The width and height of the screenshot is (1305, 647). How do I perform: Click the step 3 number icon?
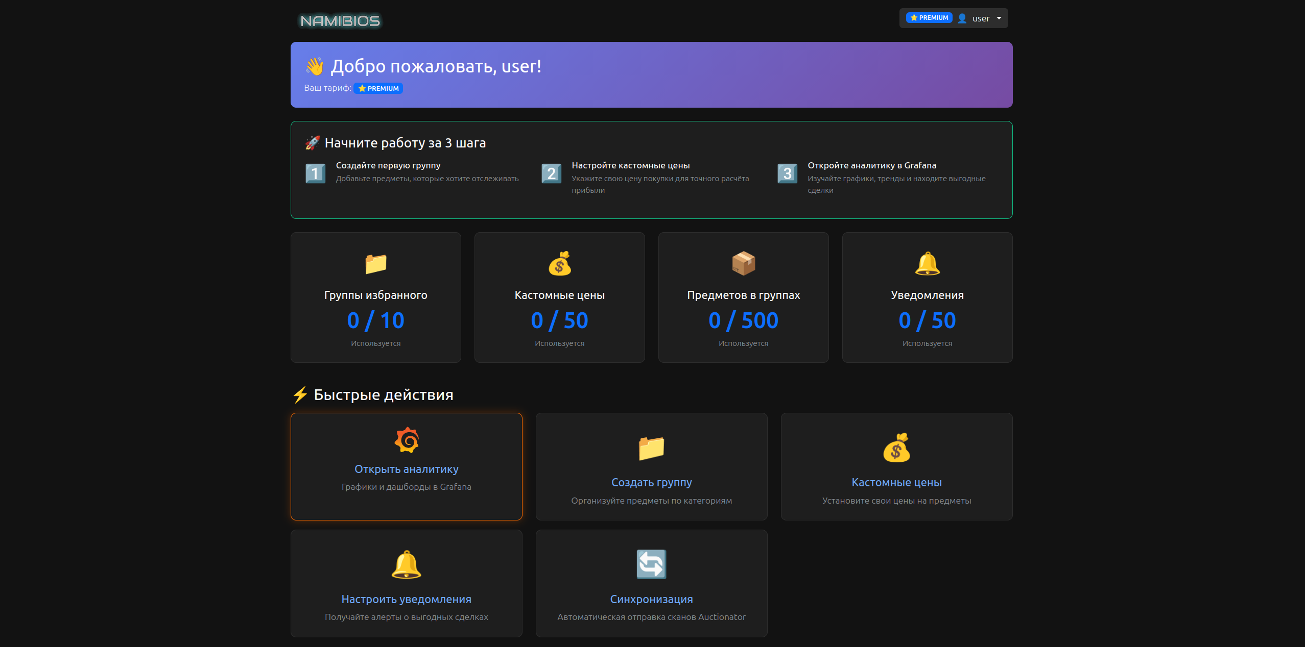pyautogui.click(x=787, y=173)
